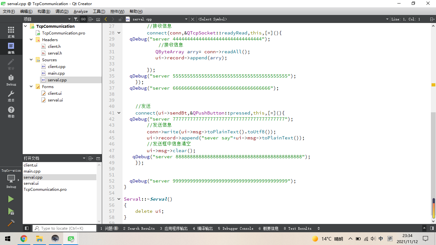Open the 控件(W) menu
The image size is (436, 245).
117,11
